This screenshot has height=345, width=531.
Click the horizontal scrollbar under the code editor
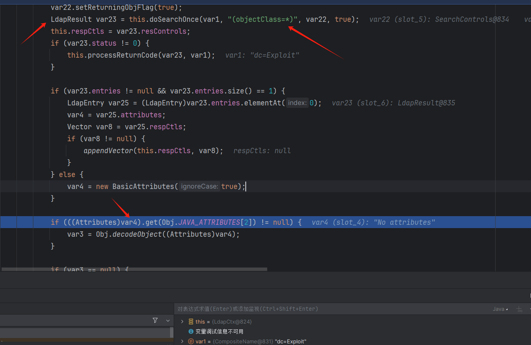point(134,269)
